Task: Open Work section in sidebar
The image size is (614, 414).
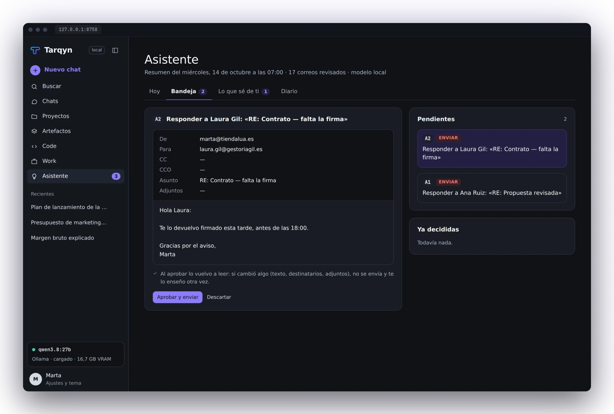Action: [76, 161]
